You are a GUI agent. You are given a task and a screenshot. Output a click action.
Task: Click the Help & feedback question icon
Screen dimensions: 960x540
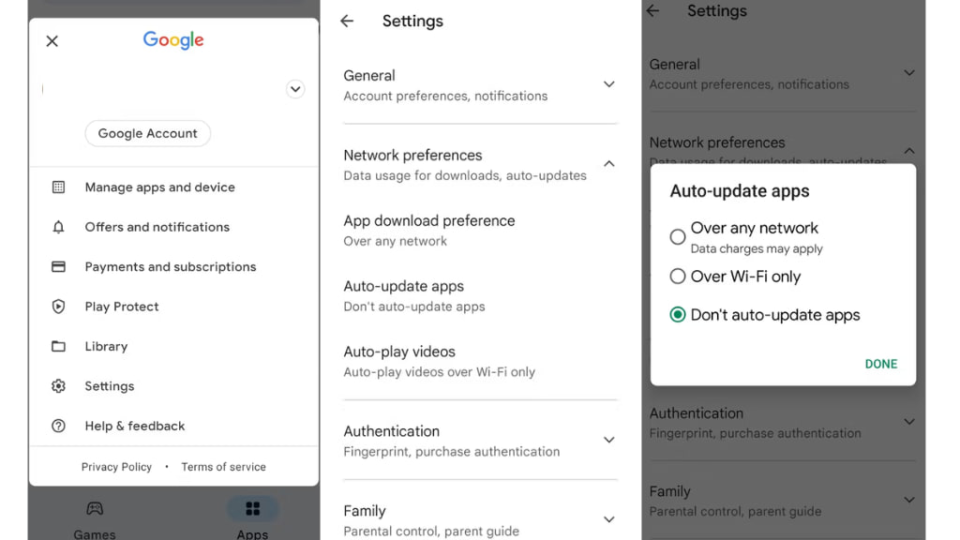click(58, 426)
